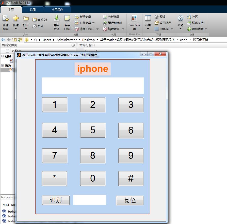Viewport: 227px width, 224px height.
Task: Open the Current Folder panel actions menu
Action: (73, 45)
